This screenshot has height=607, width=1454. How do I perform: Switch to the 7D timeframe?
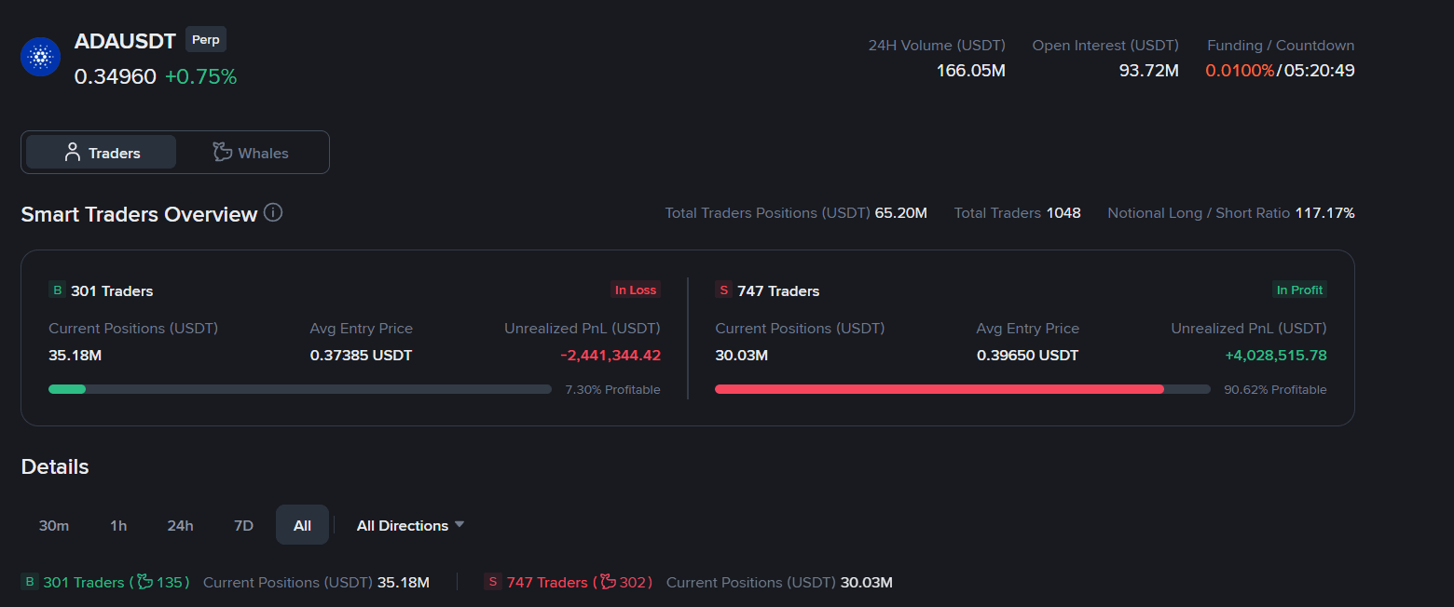pos(243,525)
